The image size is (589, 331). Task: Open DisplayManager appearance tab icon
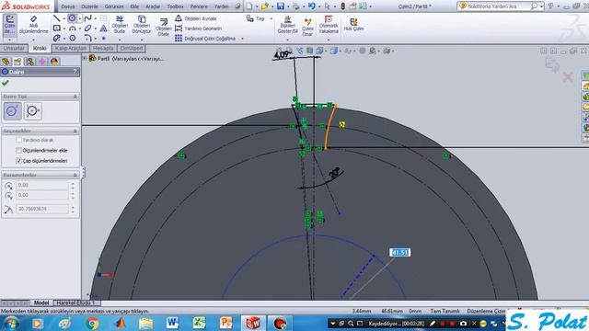pyautogui.click(x=54, y=62)
